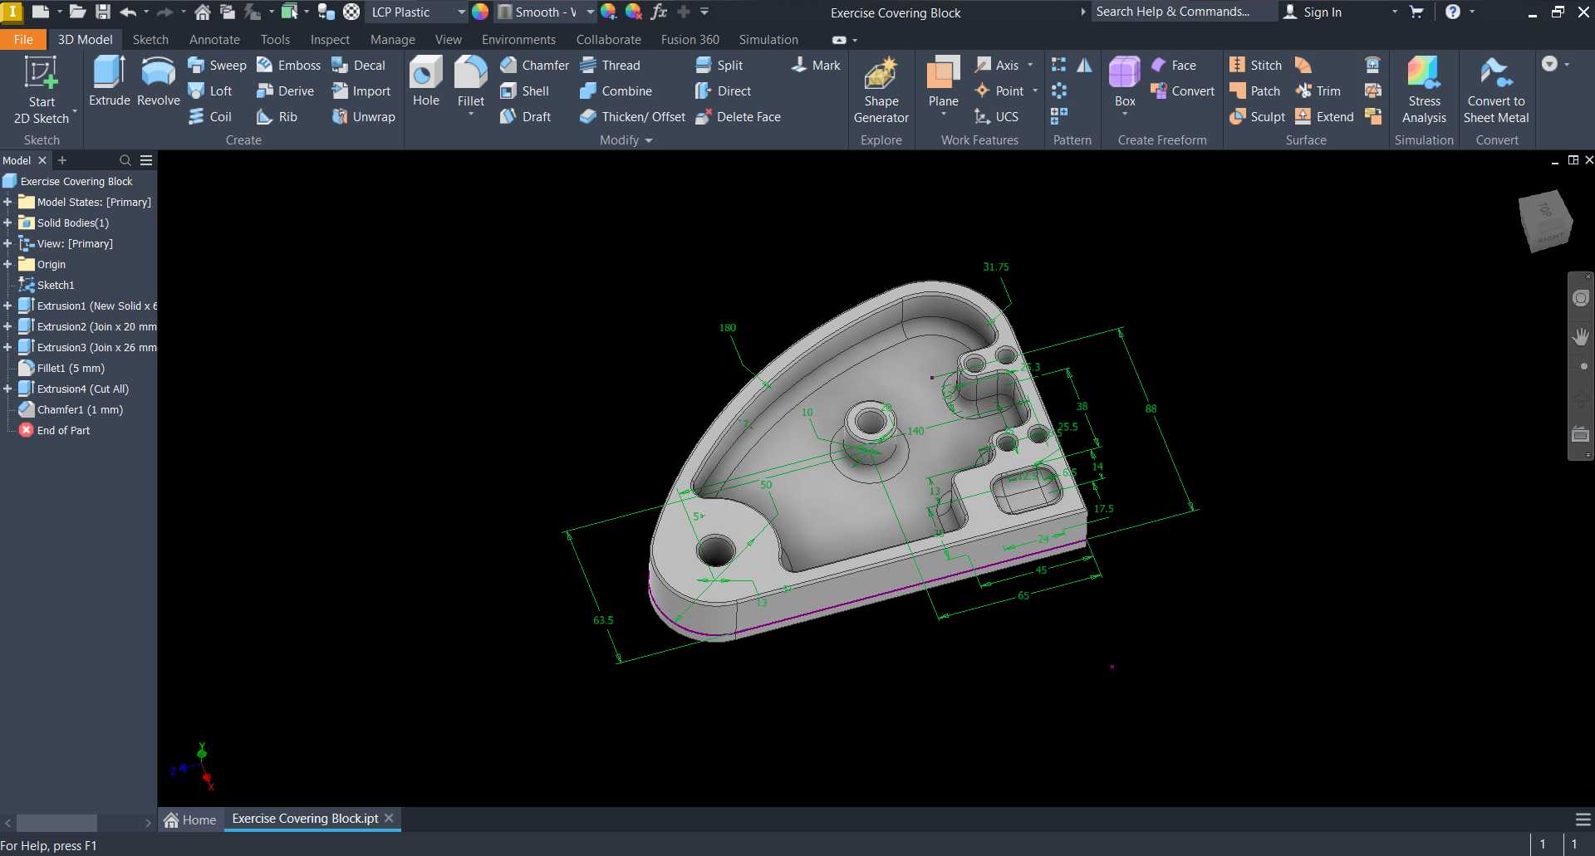
Task: Go to the Home document tab
Action: coord(190,819)
